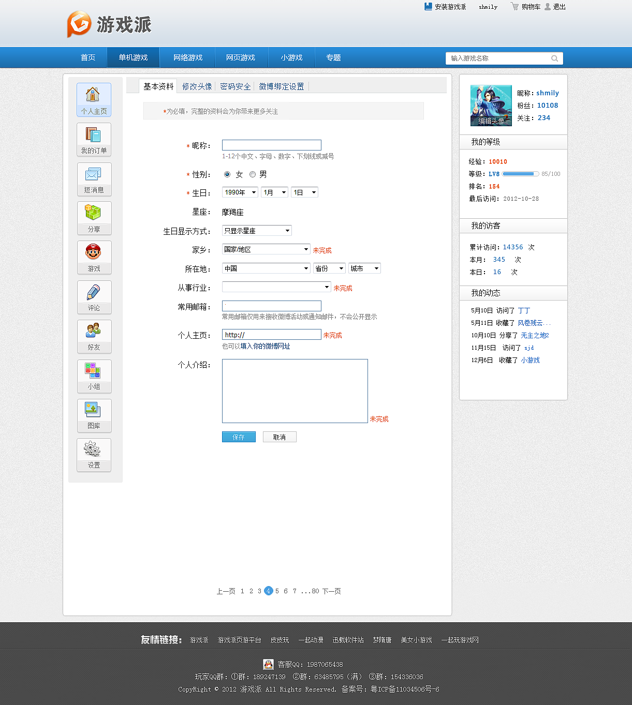632x705 pixels.
Task: Click the 游戏派页游平台 footer link
Action: (x=239, y=640)
